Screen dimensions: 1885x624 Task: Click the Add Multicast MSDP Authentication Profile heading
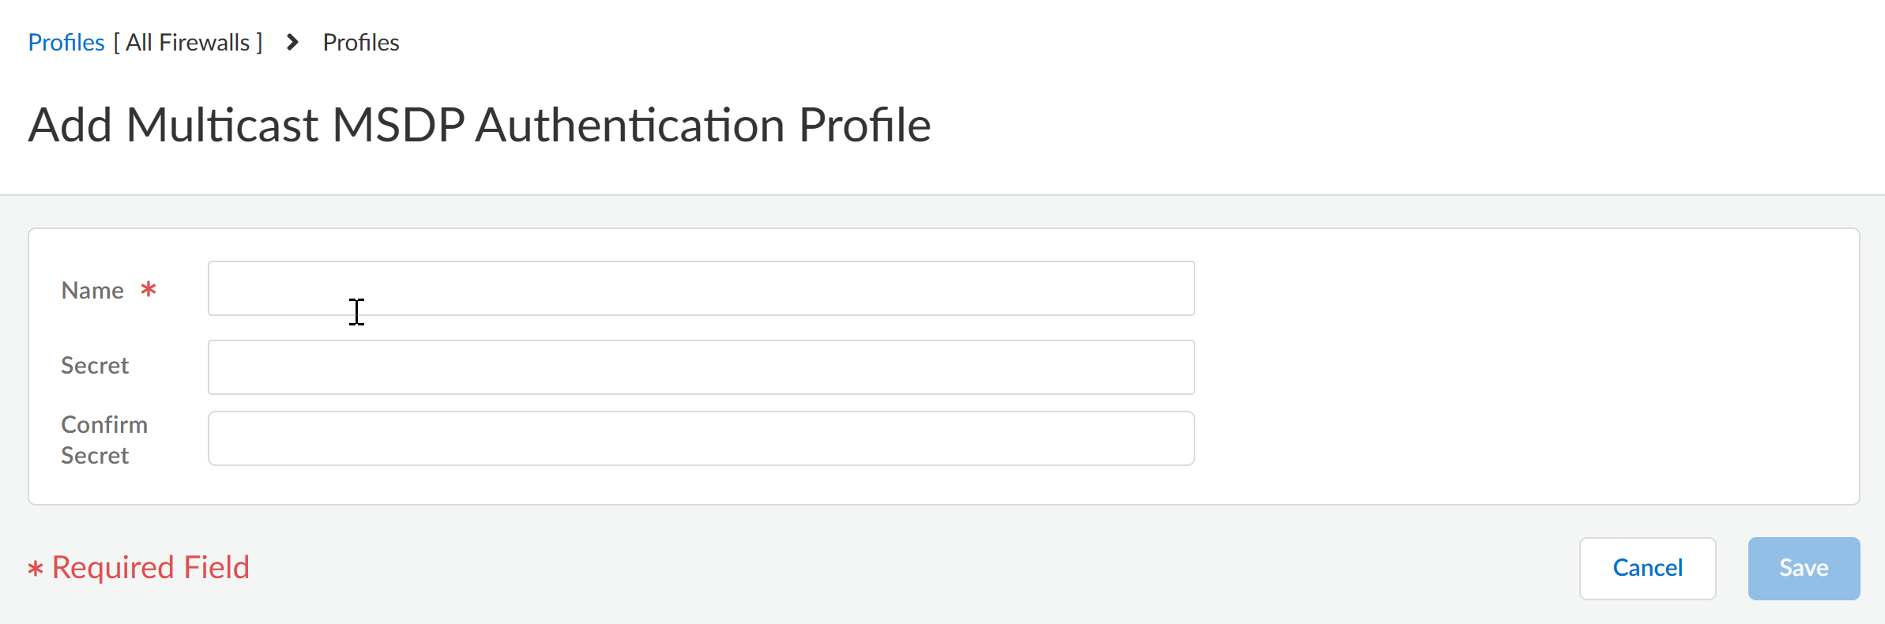(x=480, y=125)
